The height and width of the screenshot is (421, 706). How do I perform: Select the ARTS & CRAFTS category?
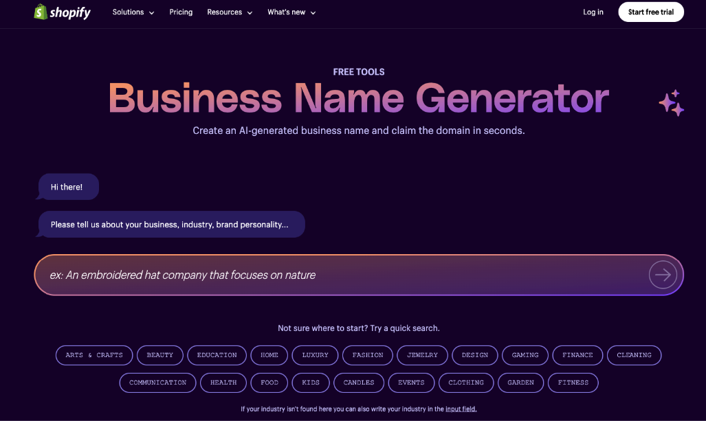[93, 355]
